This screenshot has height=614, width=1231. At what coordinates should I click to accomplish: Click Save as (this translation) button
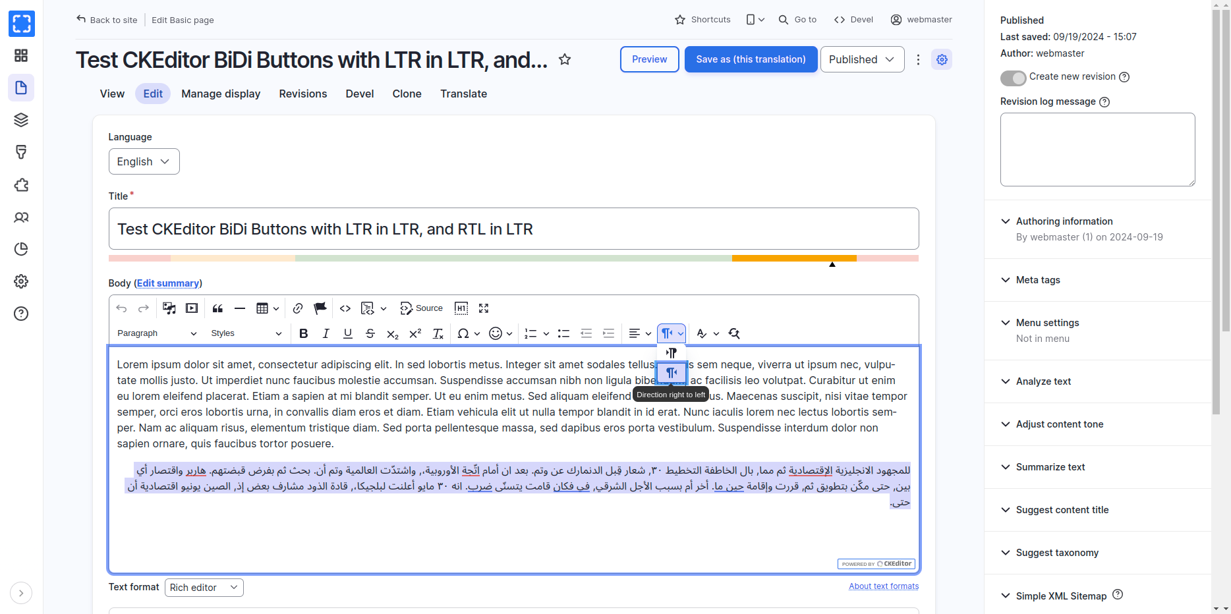(751, 59)
